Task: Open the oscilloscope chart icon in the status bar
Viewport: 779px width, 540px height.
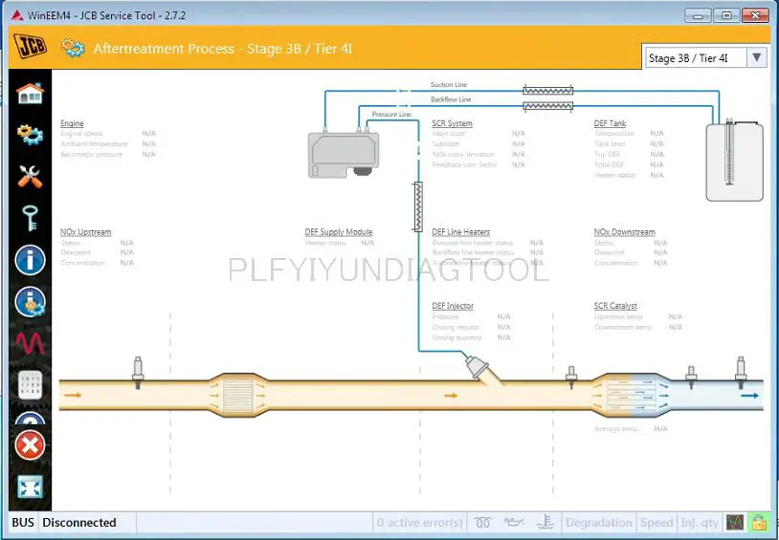Action: (735, 523)
